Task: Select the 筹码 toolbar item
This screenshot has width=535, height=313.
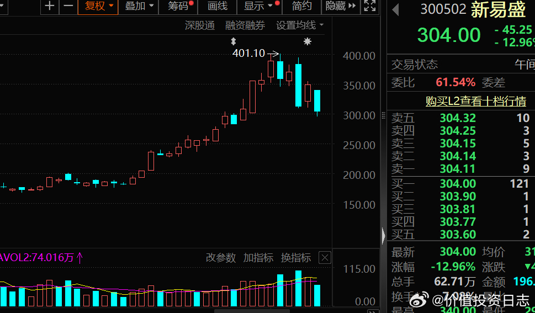Action: [x=178, y=6]
